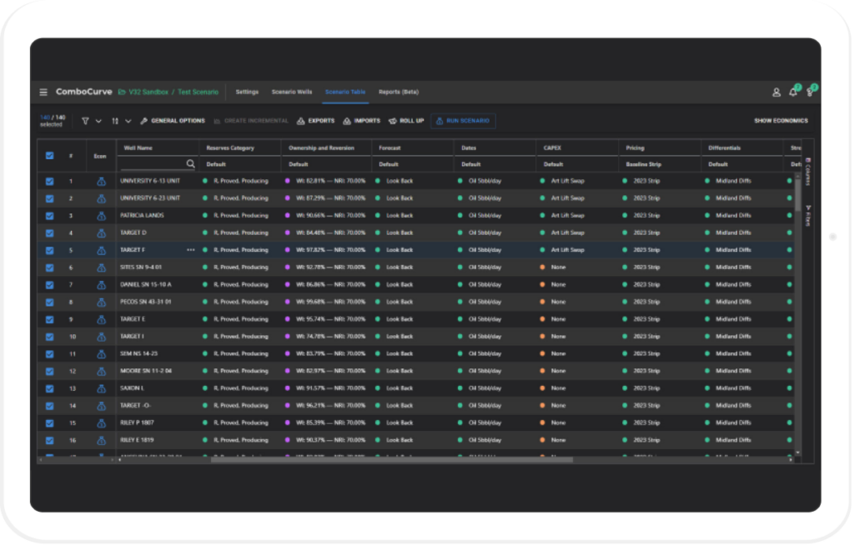Open the three-dot menu on TARGET F row
This screenshot has width=854, height=545.
coord(191,250)
